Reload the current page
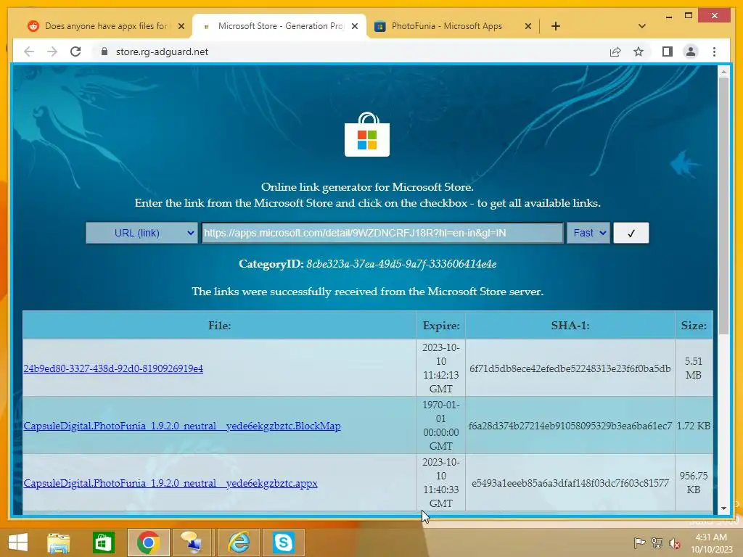This screenshot has height=557, width=743. pos(75,51)
